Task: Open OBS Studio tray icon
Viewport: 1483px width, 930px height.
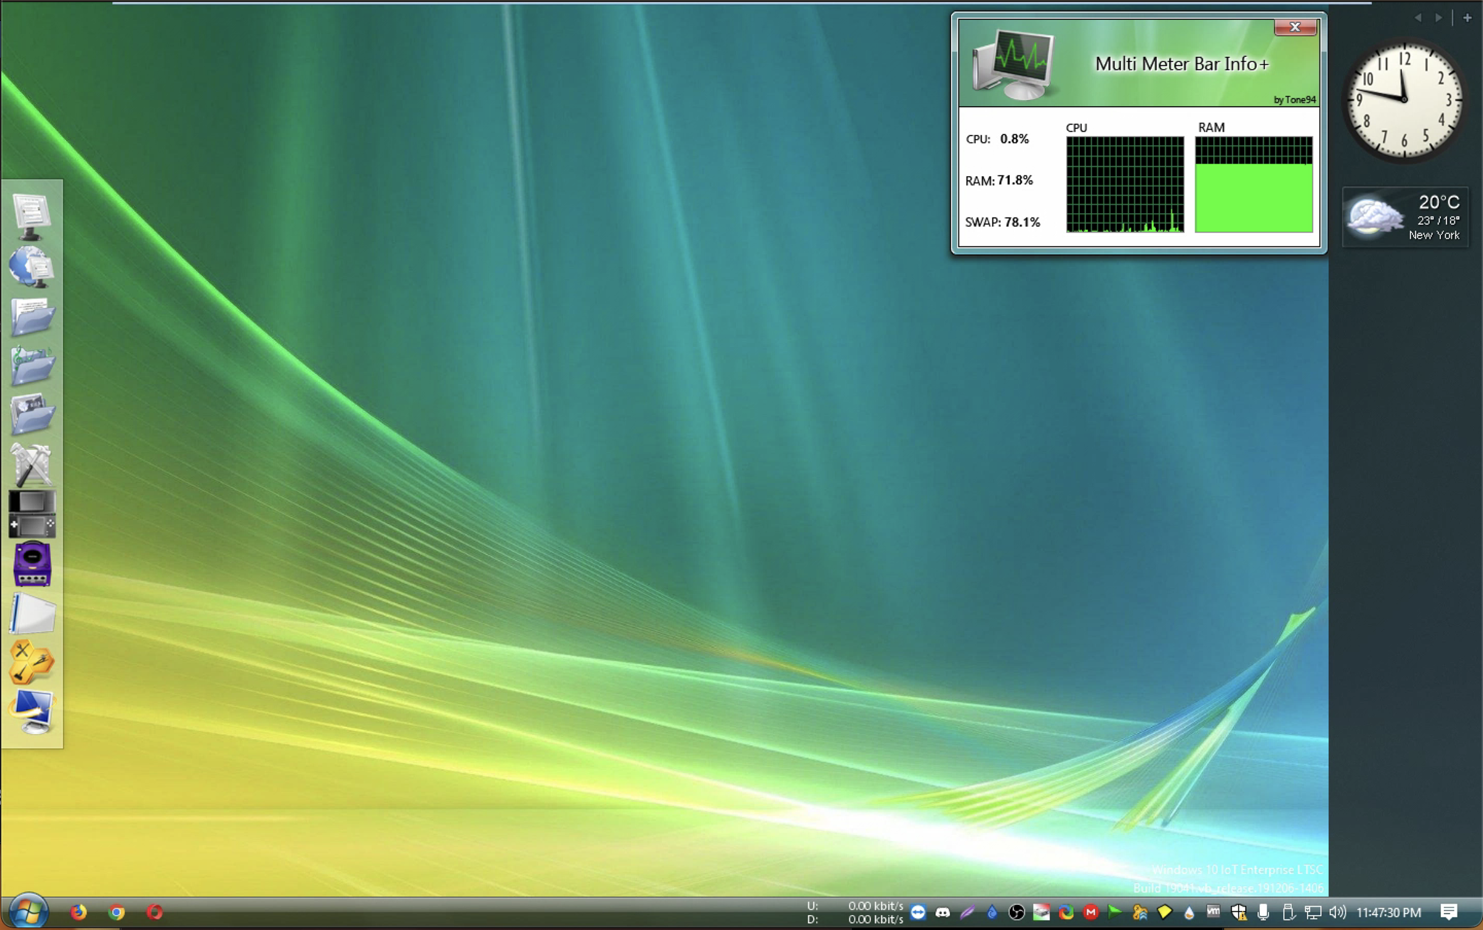Action: (x=1016, y=912)
